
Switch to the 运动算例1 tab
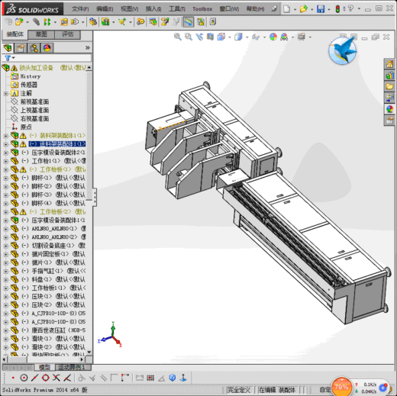point(71,367)
